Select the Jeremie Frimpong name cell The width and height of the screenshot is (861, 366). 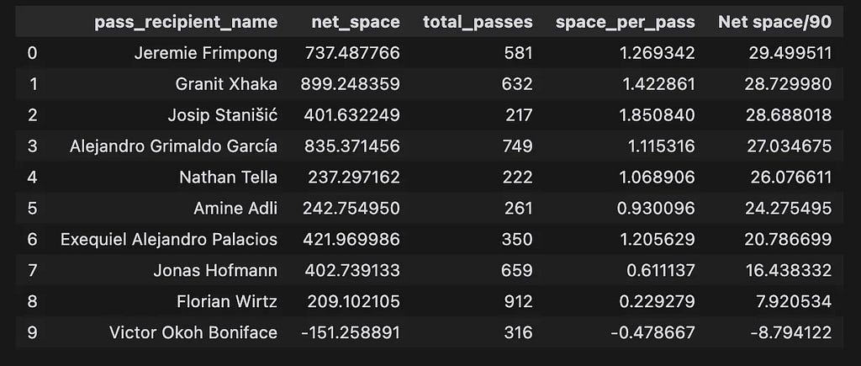click(x=206, y=53)
